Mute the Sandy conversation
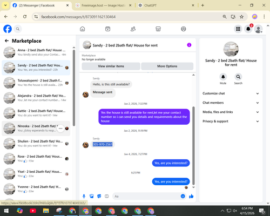This screenshot has width=270, height=216. coord(223,77)
